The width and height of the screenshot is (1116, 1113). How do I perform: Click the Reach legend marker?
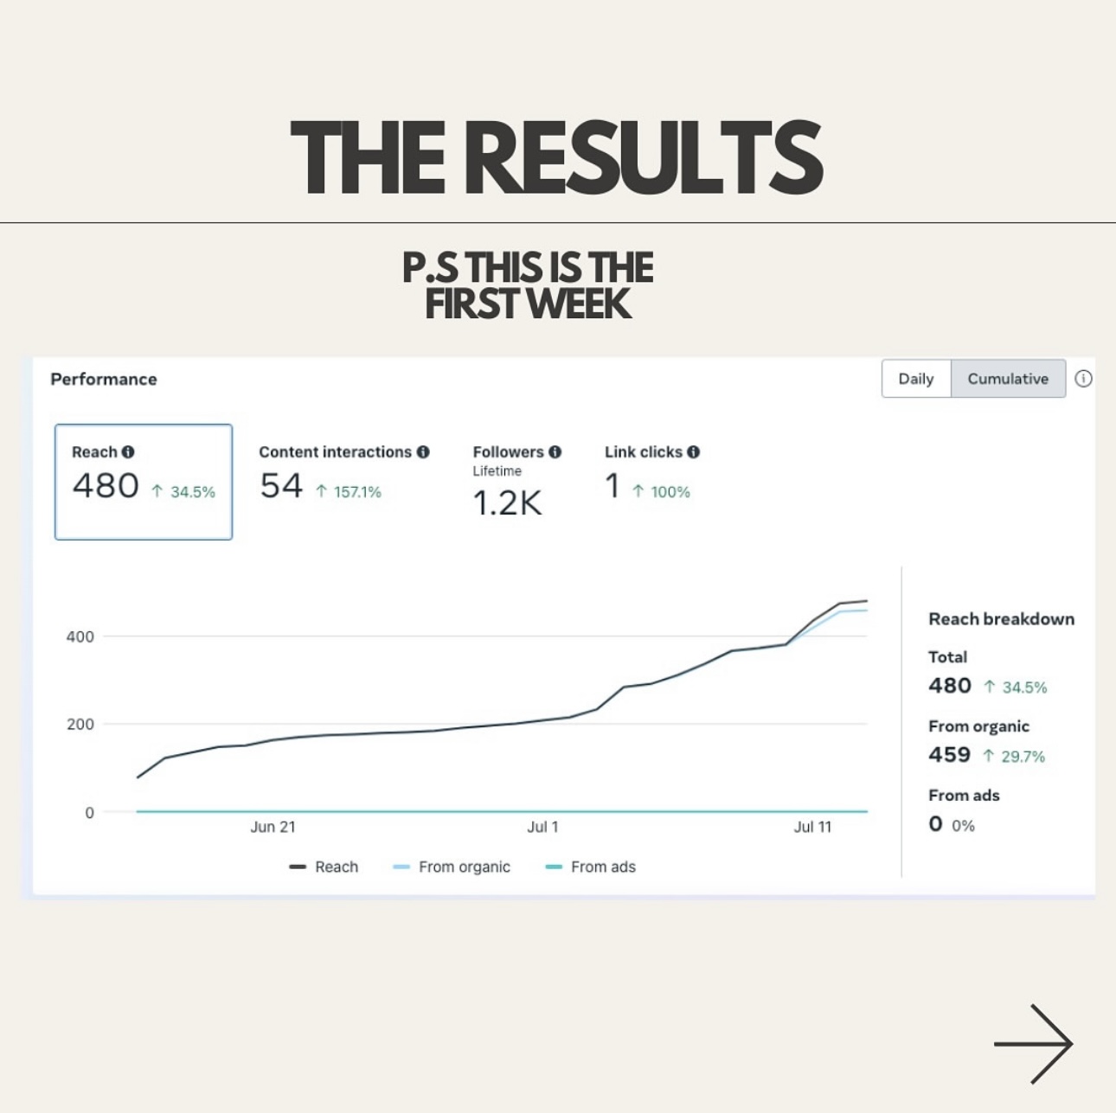[x=298, y=867]
